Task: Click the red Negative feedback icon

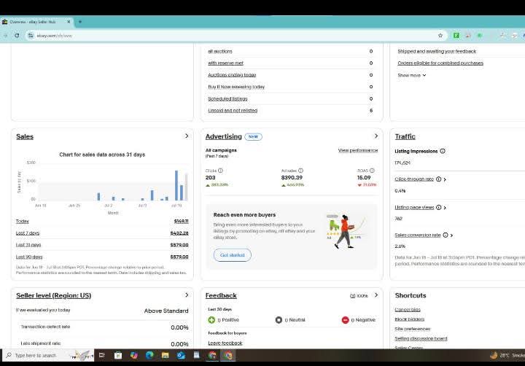Action: click(x=345, y=320)
